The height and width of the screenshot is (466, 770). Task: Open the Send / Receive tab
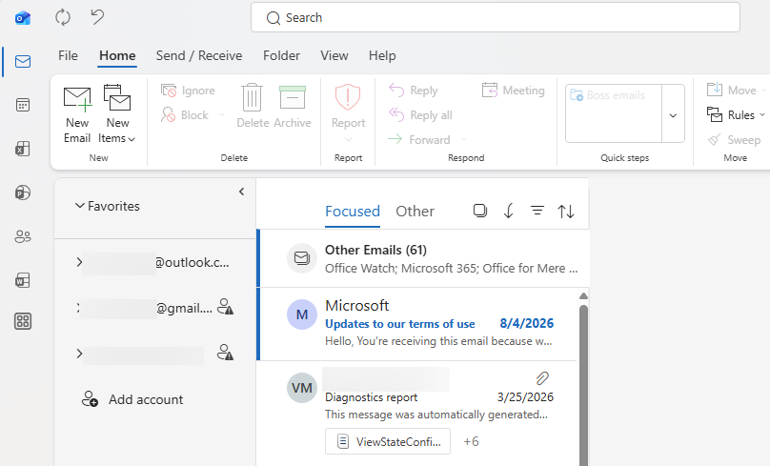[x=199, y=55]
